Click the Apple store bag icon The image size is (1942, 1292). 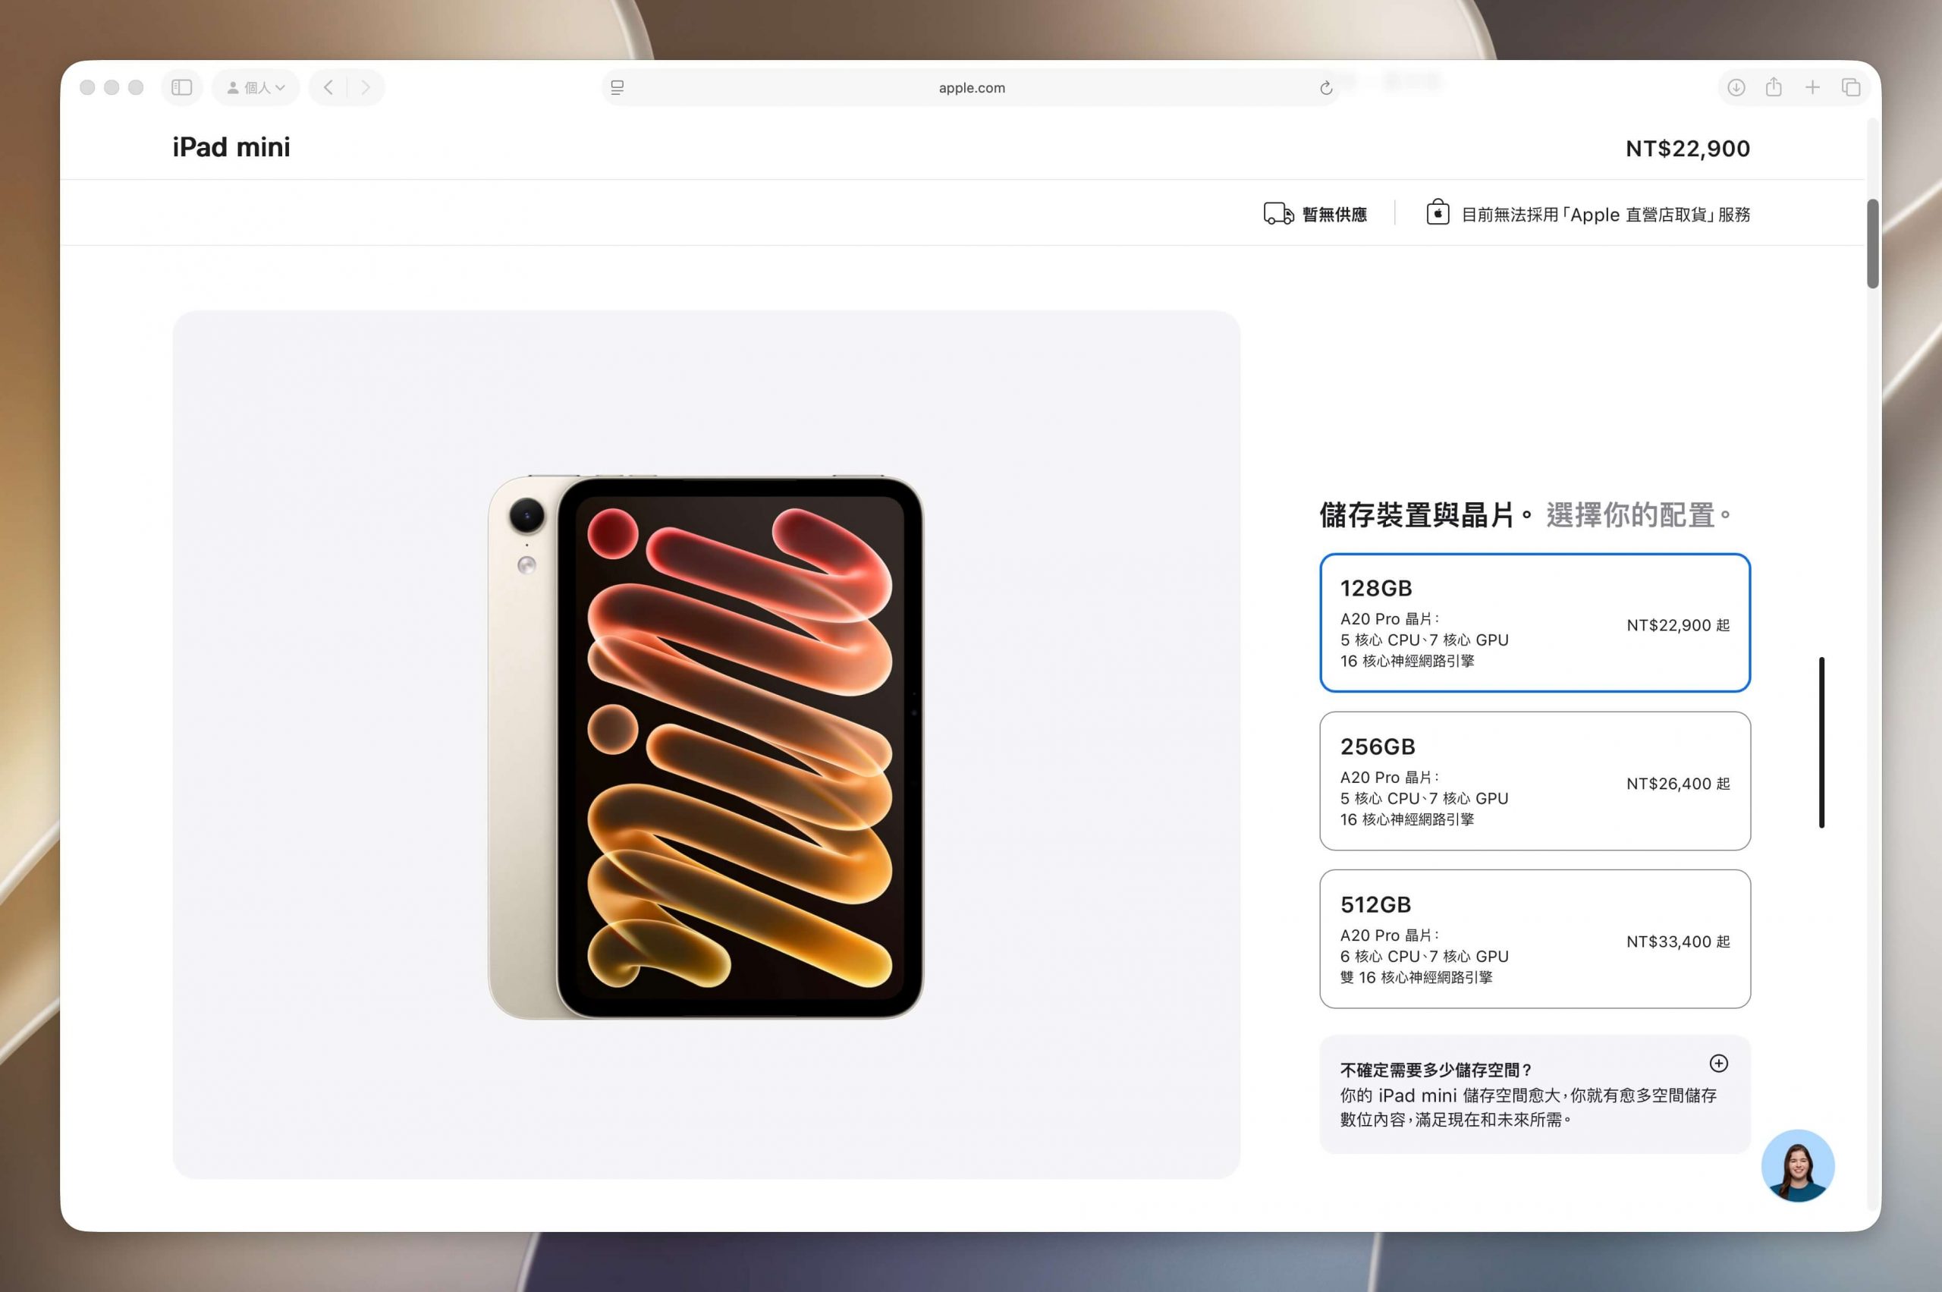1438,212
